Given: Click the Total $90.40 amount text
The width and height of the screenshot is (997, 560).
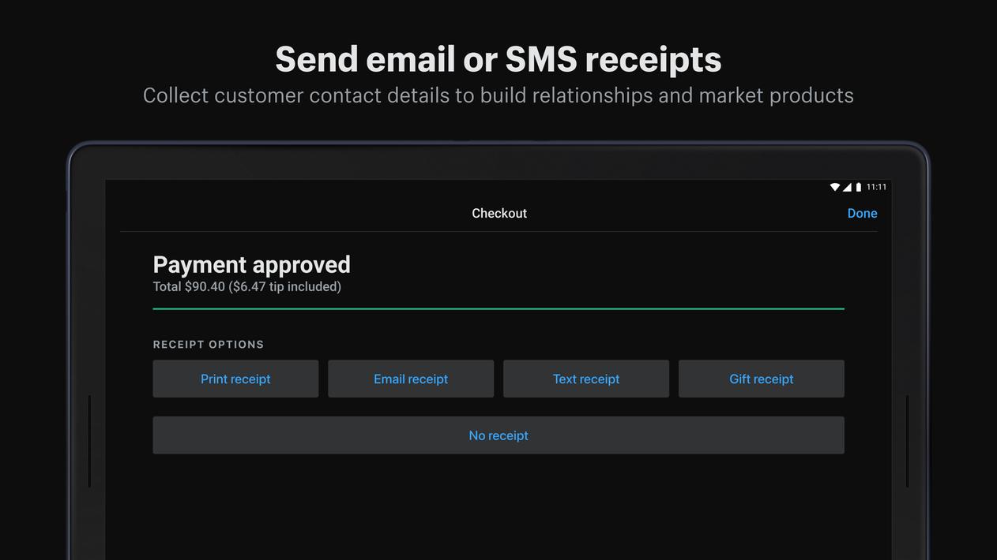Looking at the screenshot, I should [189, 286].
